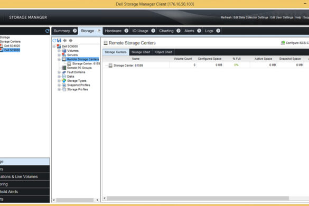Click the Volumes node icon

(64, 51)
